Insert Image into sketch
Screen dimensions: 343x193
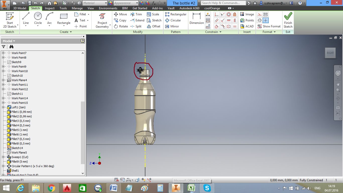pos(247,14)
